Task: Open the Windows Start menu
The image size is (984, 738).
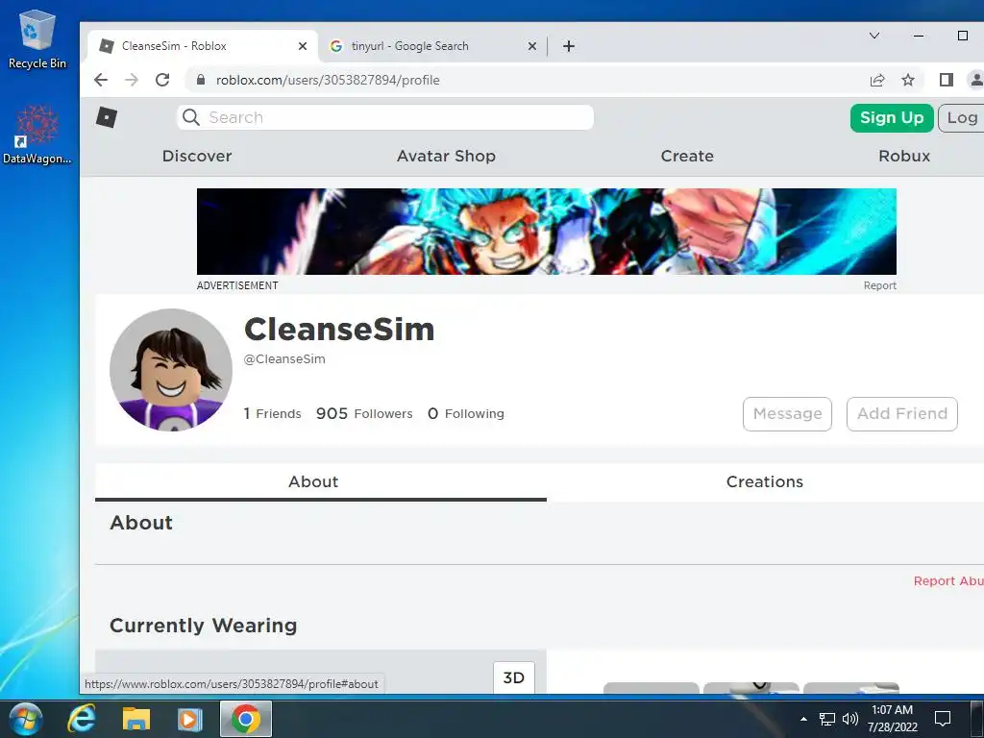Action: click(x=26, y=719)
